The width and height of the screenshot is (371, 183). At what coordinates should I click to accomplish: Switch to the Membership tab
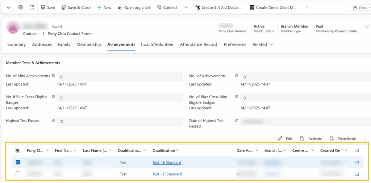pos(89,44)
